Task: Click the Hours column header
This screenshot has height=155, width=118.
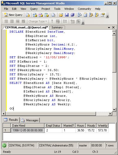Action: tap(81, 126)
